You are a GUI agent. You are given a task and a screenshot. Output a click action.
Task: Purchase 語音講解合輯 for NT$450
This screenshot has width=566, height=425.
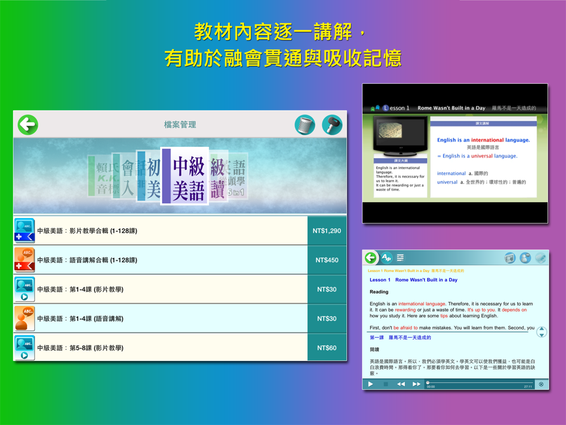tap(327, 260)
